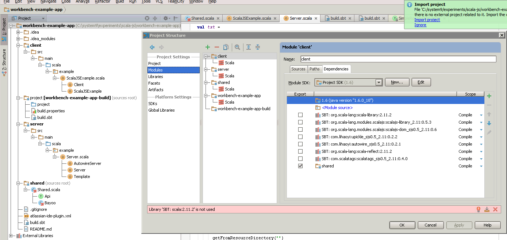Open the Module SDK dropdown
The image size is (507, 240).
(x=379, y=82)
